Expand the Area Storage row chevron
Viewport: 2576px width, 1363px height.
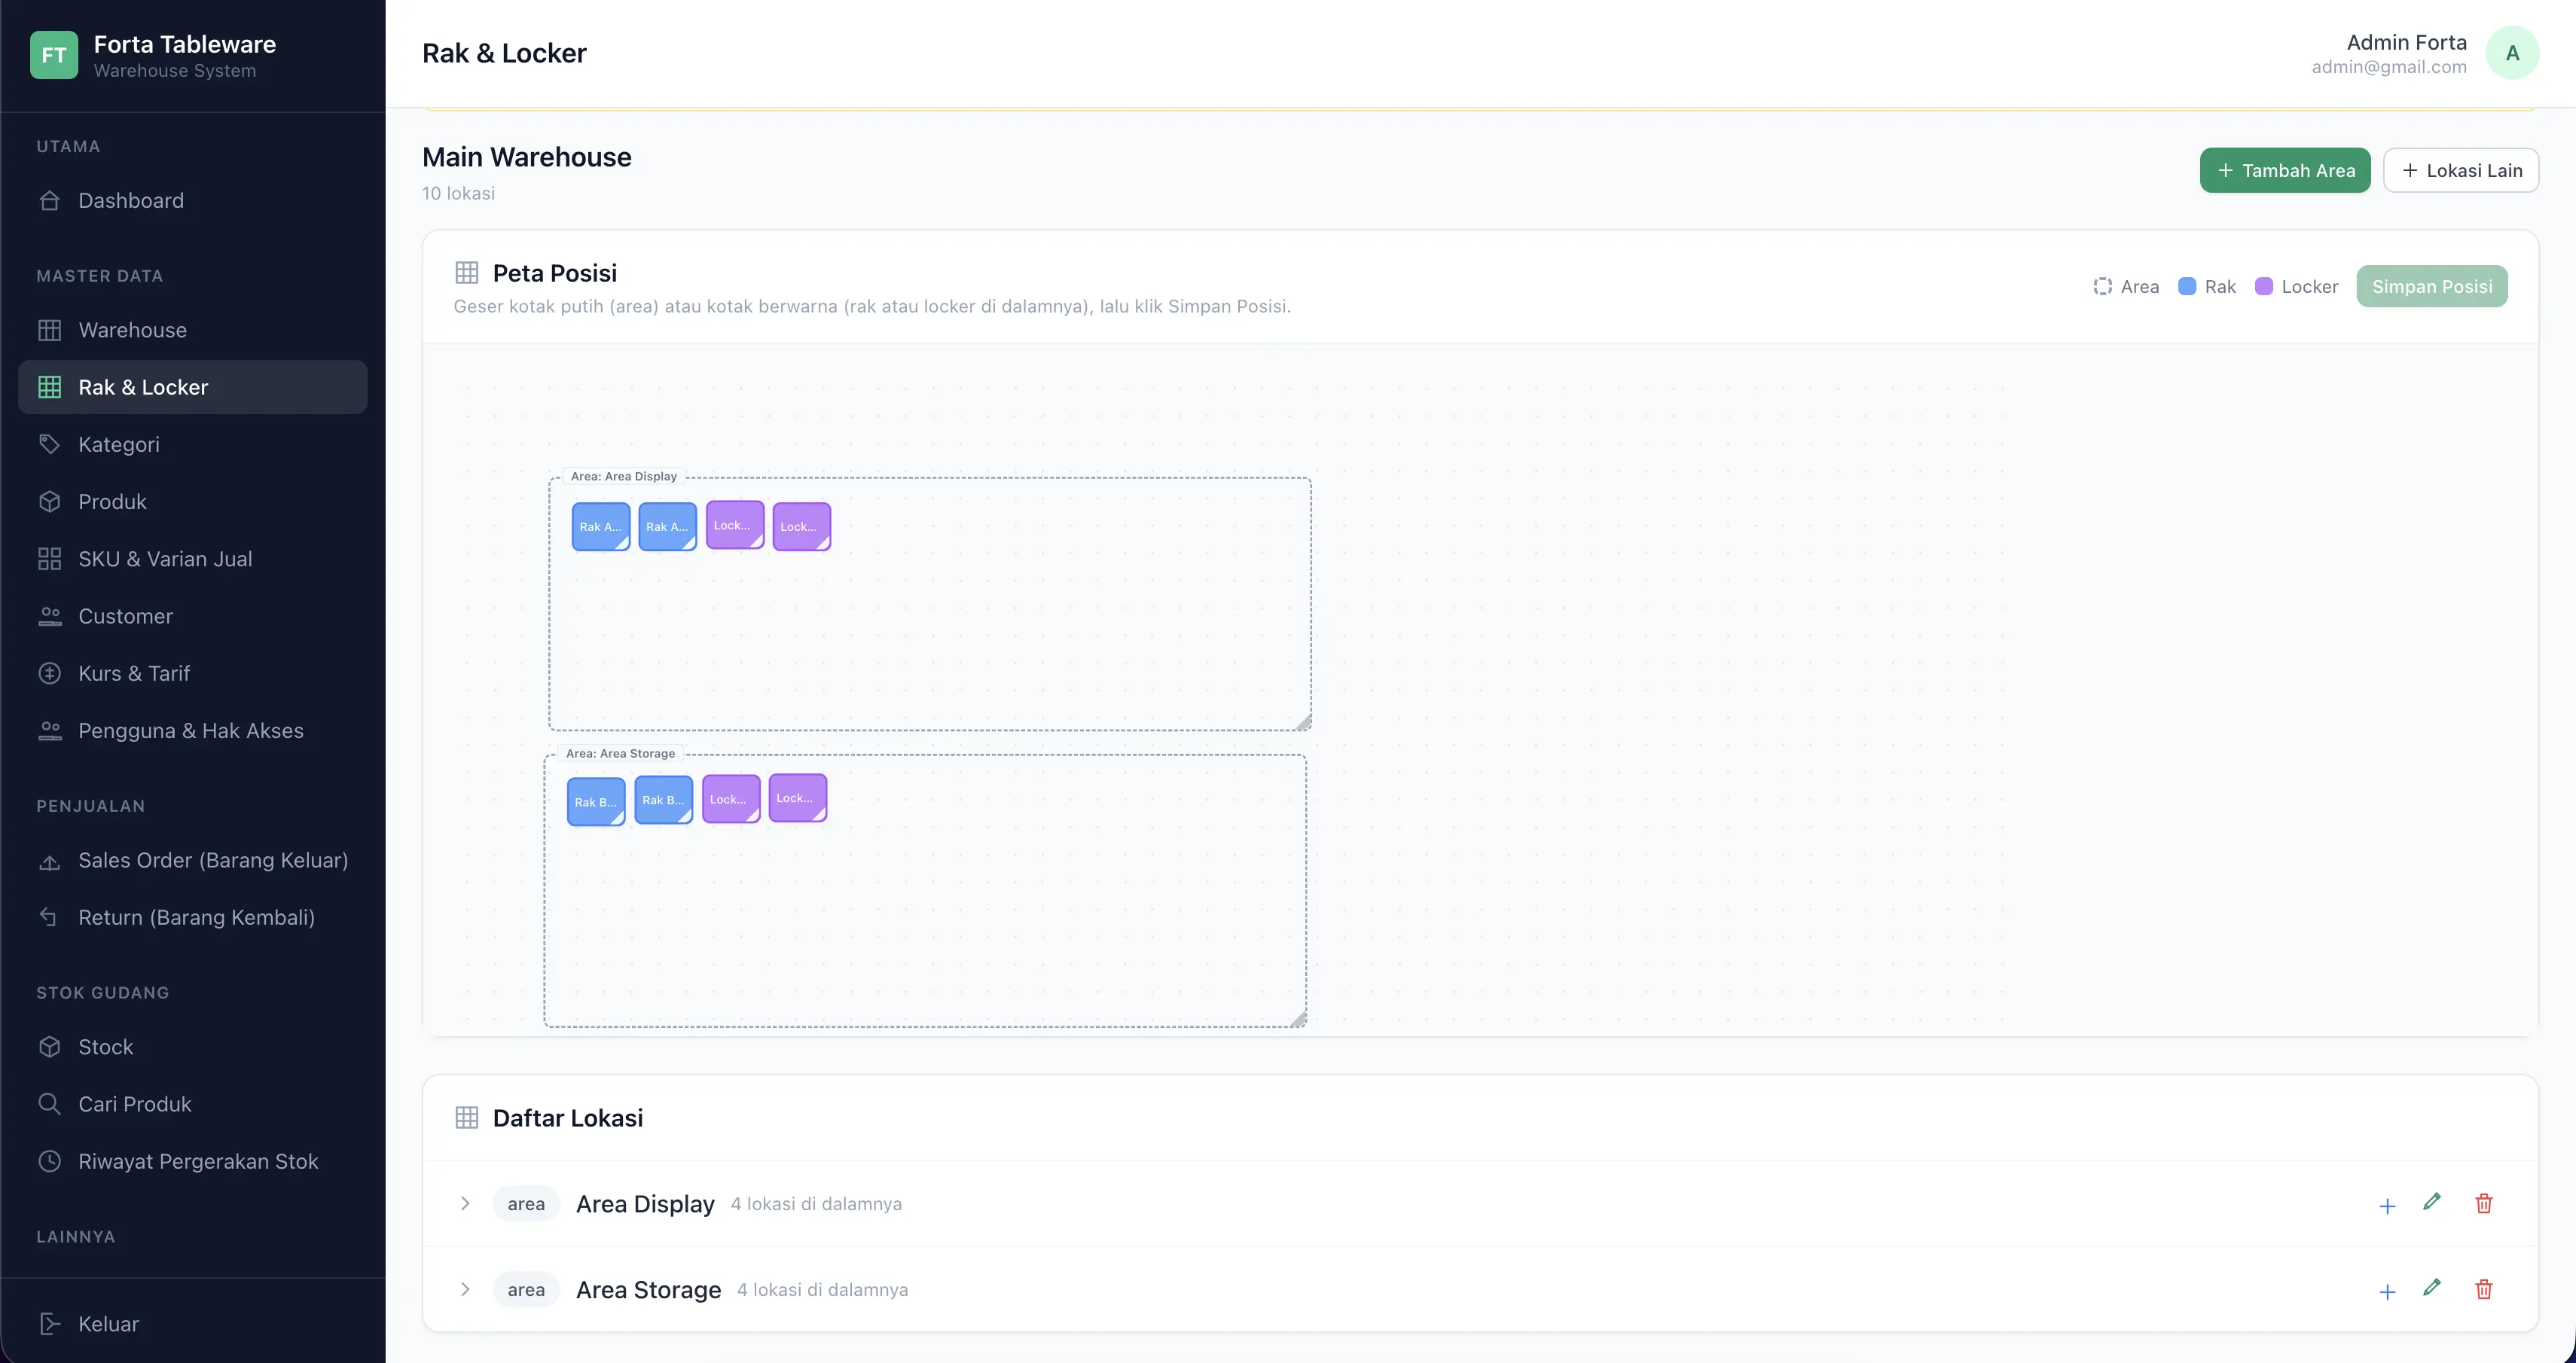465,1290
